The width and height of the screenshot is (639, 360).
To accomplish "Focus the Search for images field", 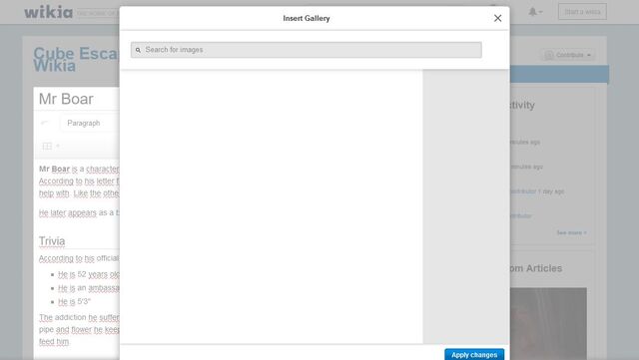I will (x=307, y=50).
